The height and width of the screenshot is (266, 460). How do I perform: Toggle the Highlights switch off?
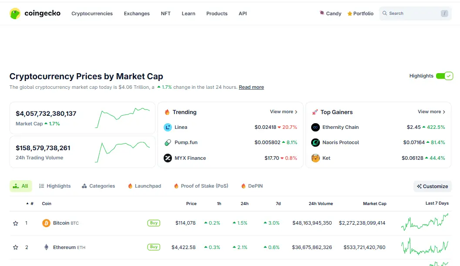pyautogui.click(x=444, y=76)
